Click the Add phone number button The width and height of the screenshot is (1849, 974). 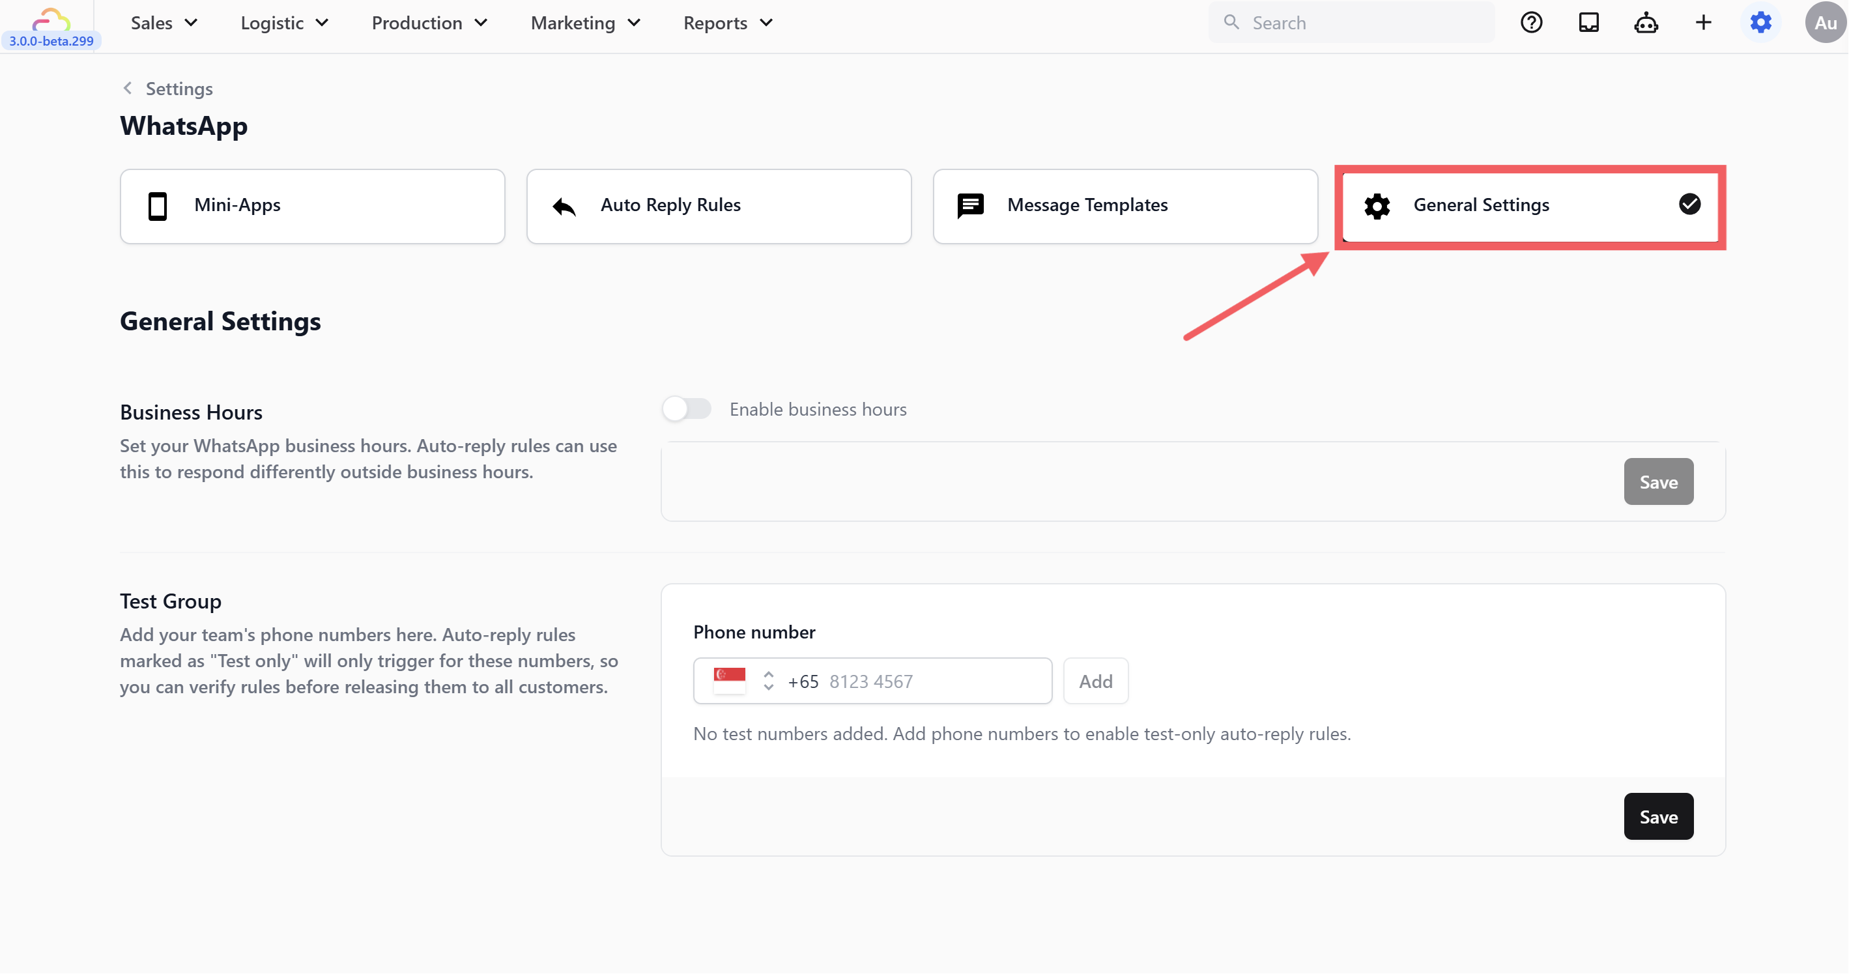1095,680
